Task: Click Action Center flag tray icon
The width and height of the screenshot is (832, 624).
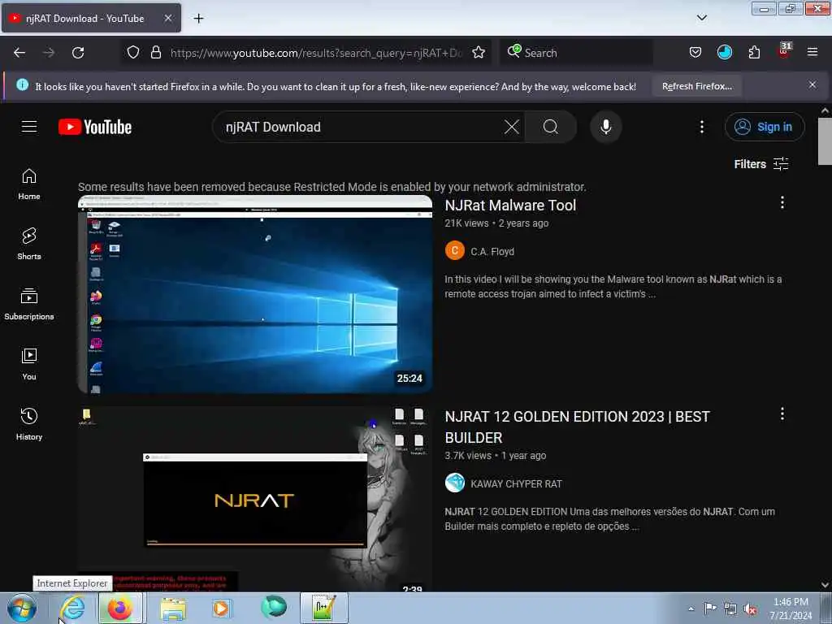Action: coord(710,609)
